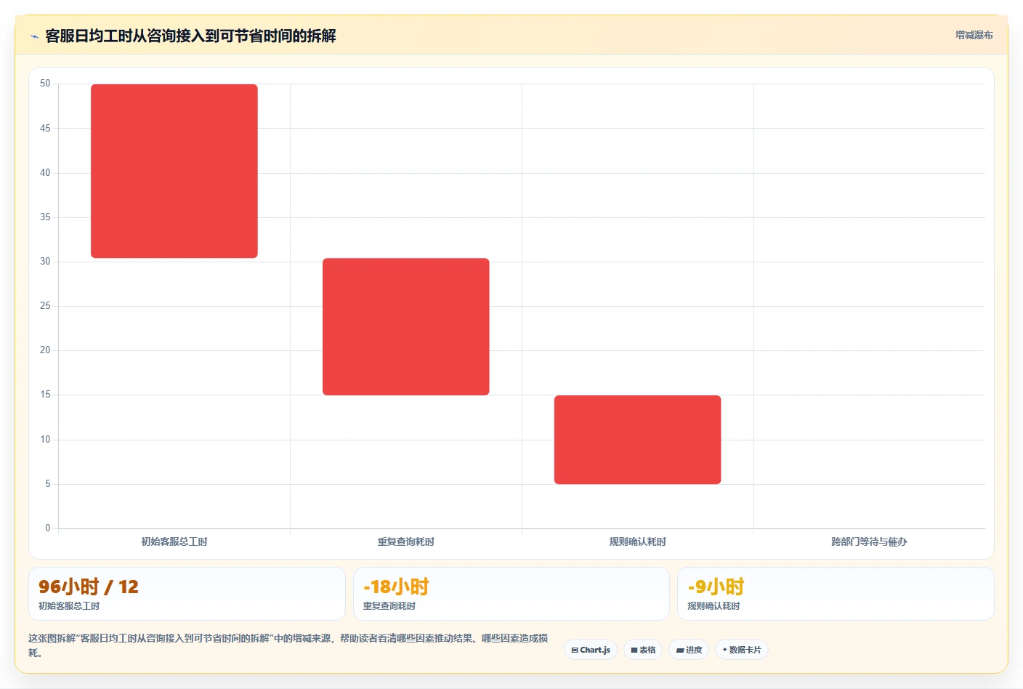
Task: Click the x-axis label 重复查询耗时
Action: tap(406, 541)
